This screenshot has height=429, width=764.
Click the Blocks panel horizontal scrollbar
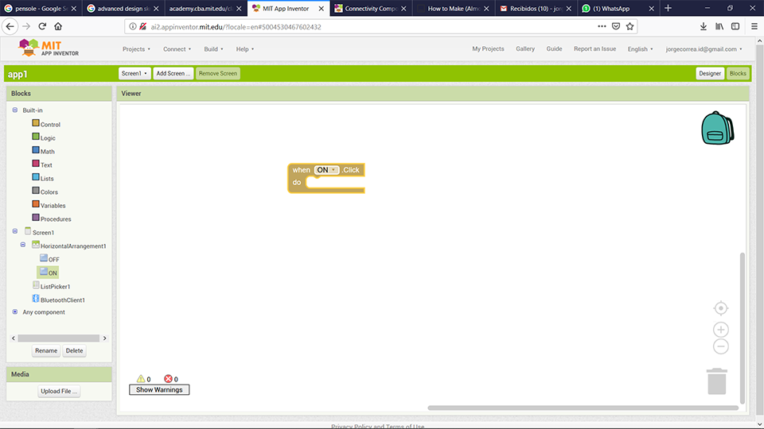[x=58, y=338]
